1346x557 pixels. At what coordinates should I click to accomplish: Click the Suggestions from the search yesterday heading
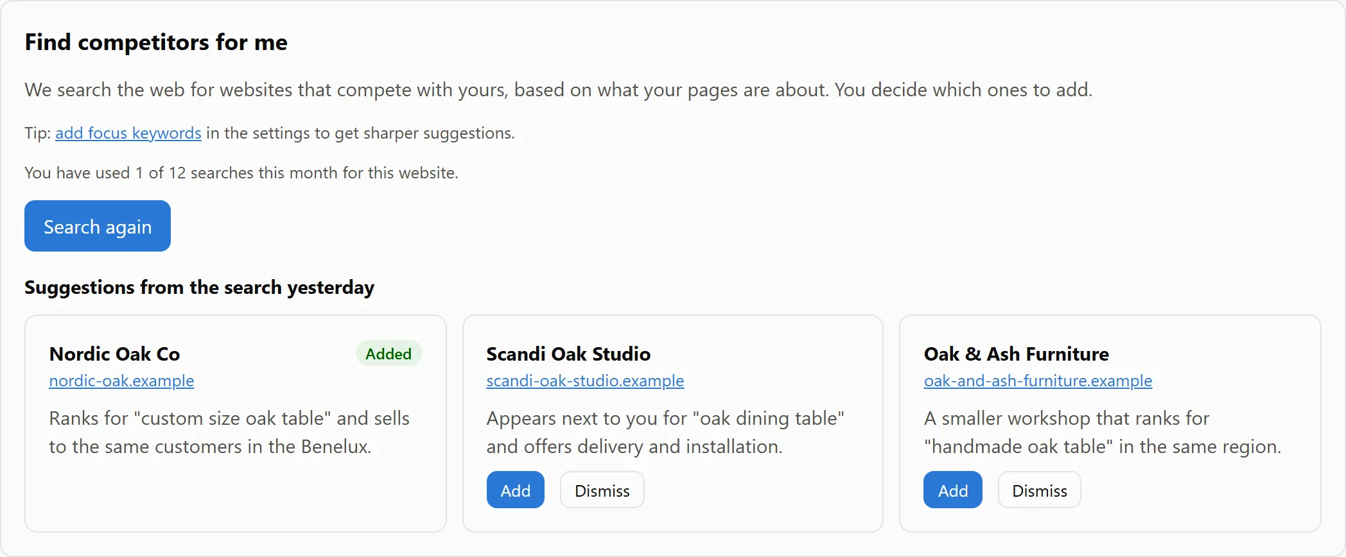199,287
